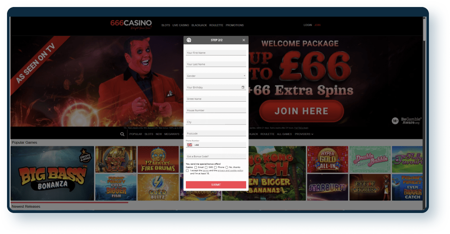Image resolution: width=450 pixels, height=234 pixels.
Task: Focus the Got a Bonus Code field
Action: 216,156
